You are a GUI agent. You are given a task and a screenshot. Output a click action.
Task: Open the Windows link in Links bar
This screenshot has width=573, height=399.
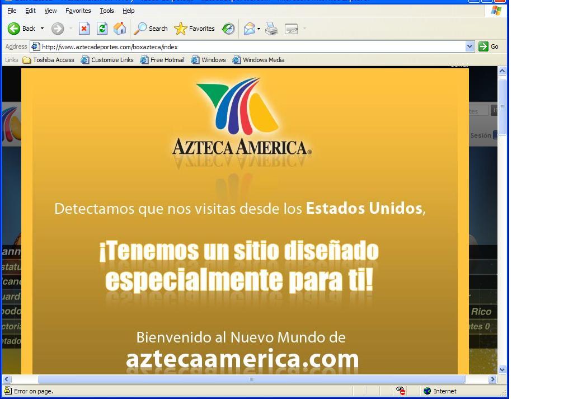[208, 60]
